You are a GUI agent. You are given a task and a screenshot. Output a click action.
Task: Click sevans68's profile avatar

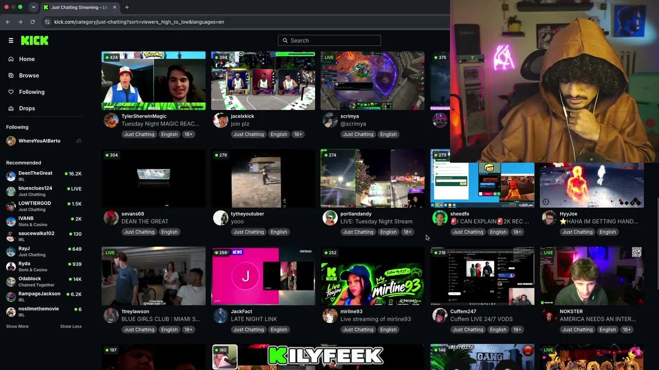111,218
